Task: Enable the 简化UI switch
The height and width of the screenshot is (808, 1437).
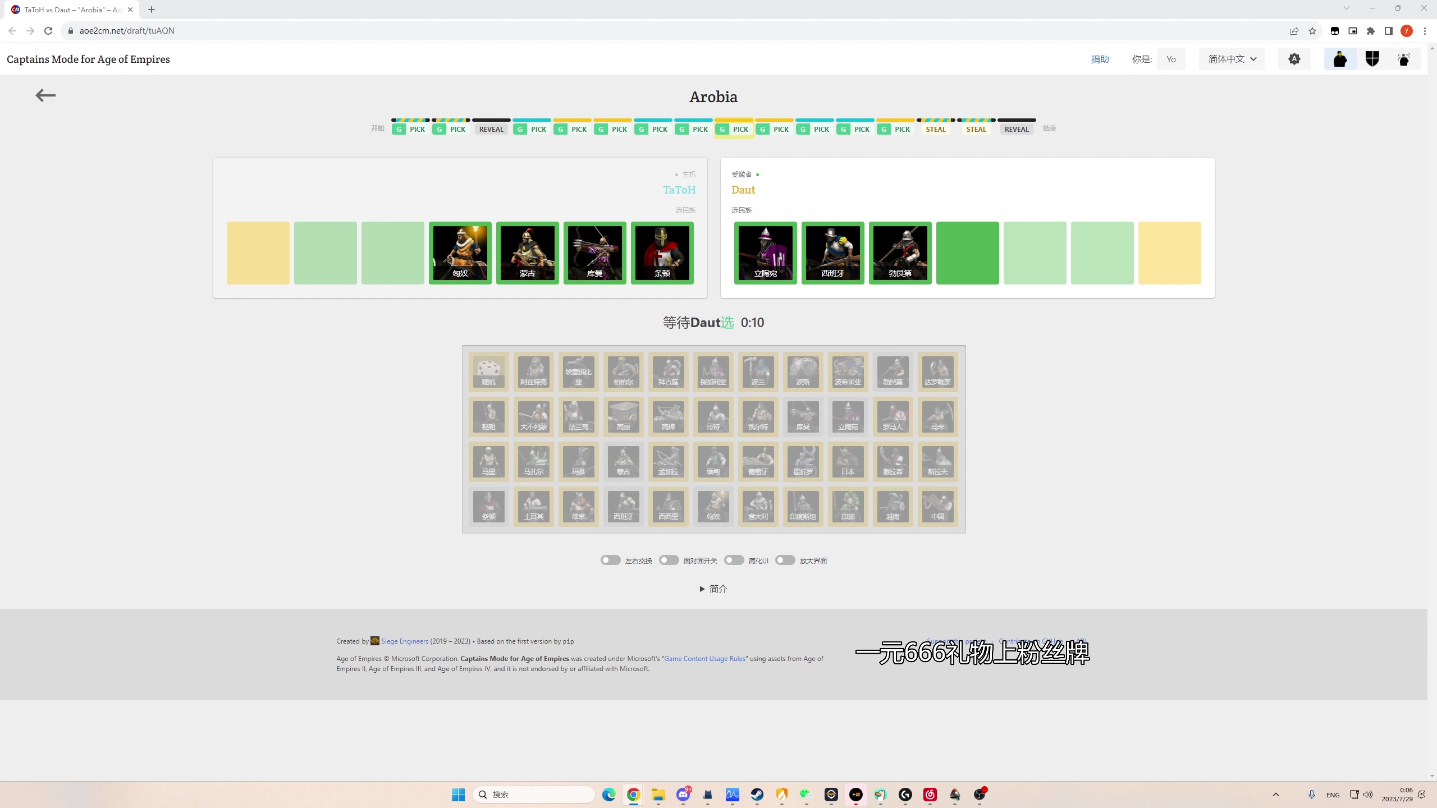Action: (734, 560)
